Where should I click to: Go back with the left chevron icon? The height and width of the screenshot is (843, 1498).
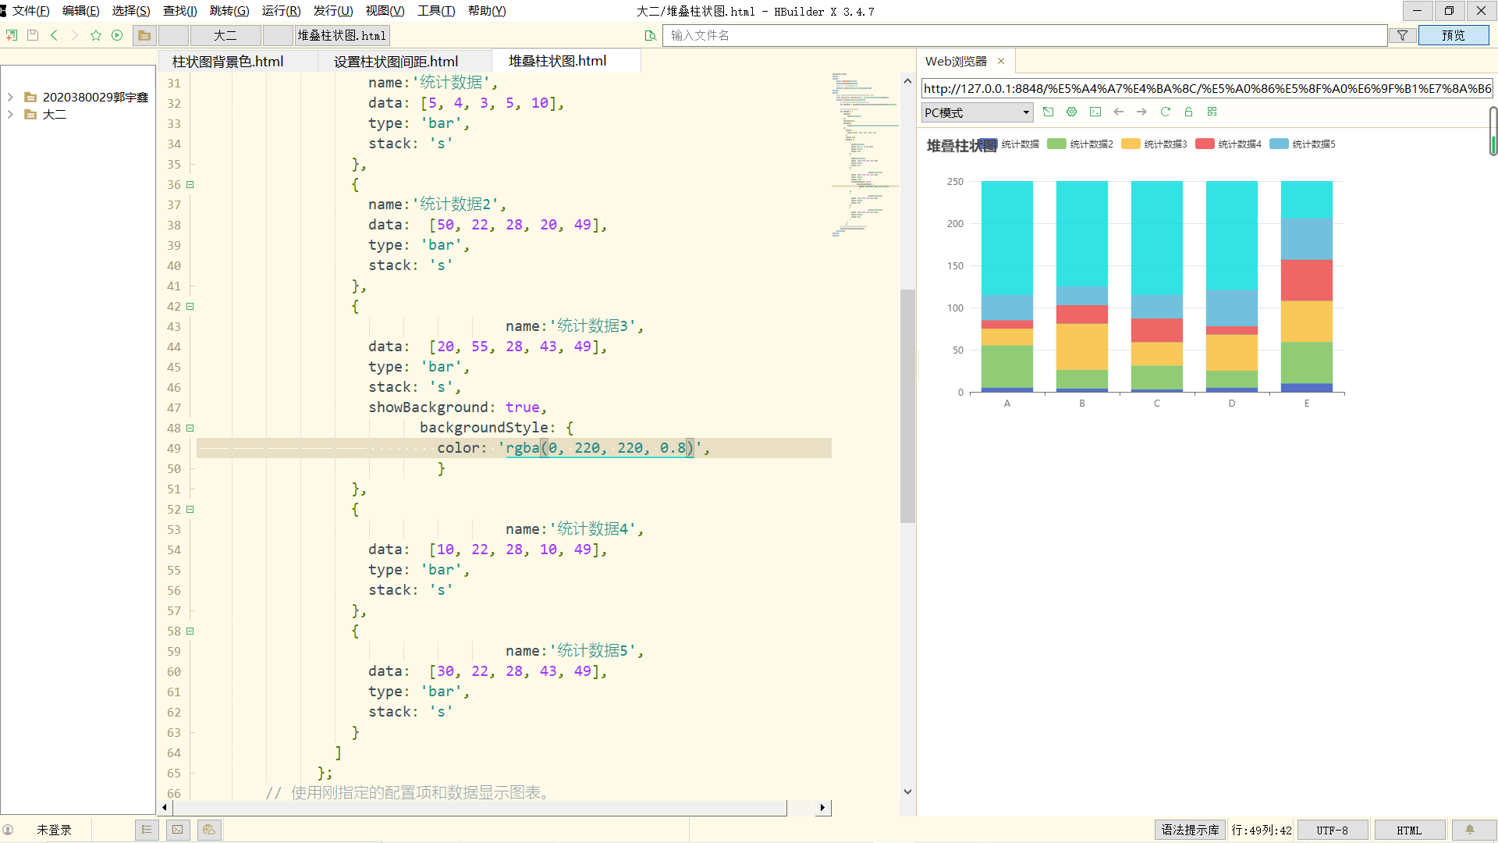coord(54,35)
